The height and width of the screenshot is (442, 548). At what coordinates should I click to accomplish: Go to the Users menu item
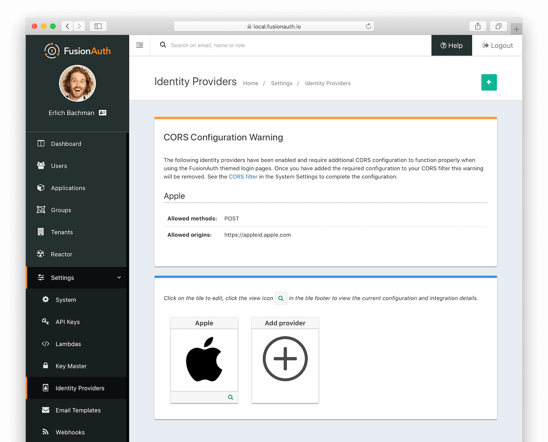(x=76, y=166)
